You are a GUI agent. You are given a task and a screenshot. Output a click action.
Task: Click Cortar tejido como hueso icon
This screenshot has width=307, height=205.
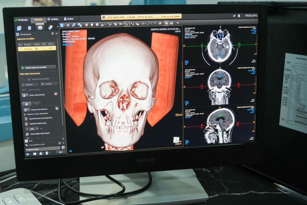27,134
